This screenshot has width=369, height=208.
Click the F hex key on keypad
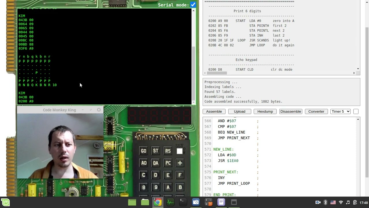[x=180, y=175]
